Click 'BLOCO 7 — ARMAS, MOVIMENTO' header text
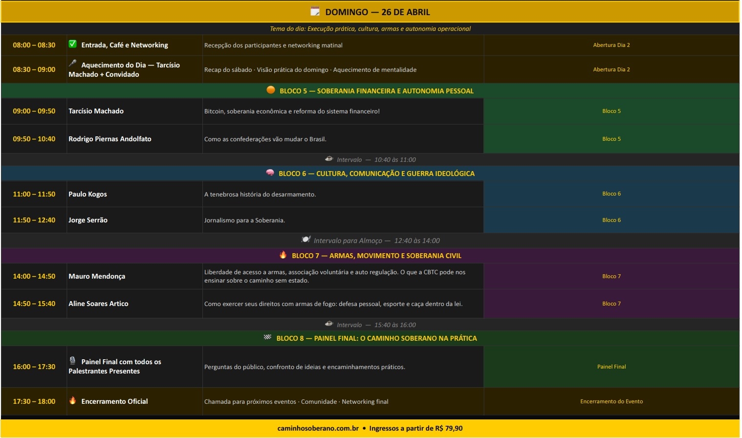The height and width of the screenshot is (438, 742). (x=377, y=256)
